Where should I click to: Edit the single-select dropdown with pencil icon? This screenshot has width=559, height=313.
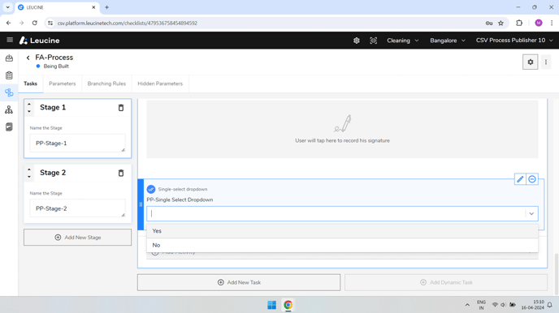click(520, 179)
